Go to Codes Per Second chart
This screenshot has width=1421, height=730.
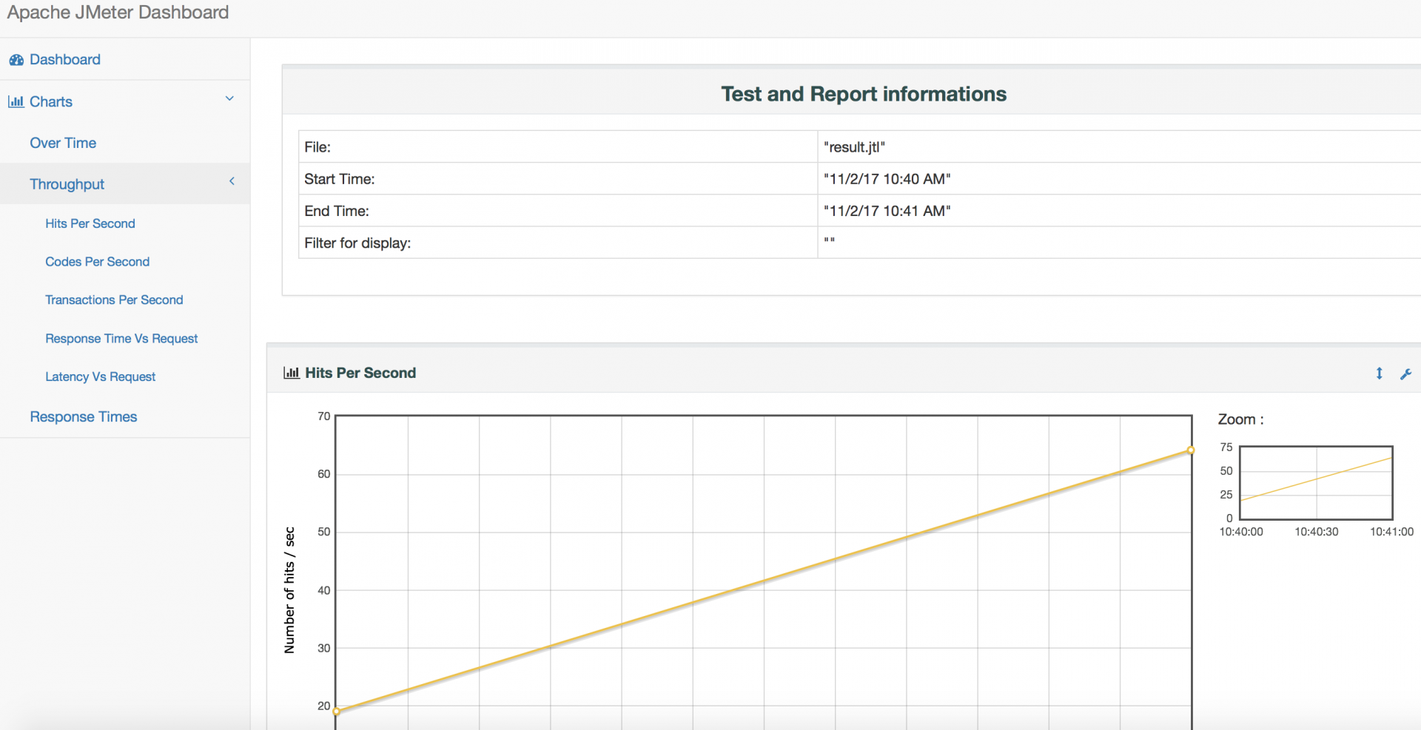[x=97, y=262]
